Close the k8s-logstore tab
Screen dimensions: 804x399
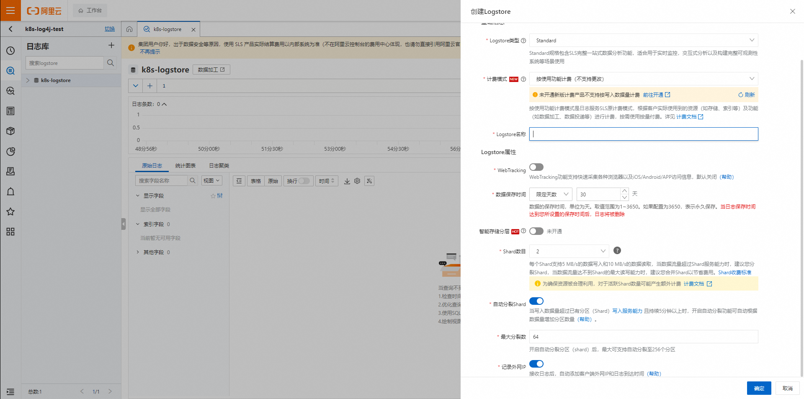tap(193, 30)
